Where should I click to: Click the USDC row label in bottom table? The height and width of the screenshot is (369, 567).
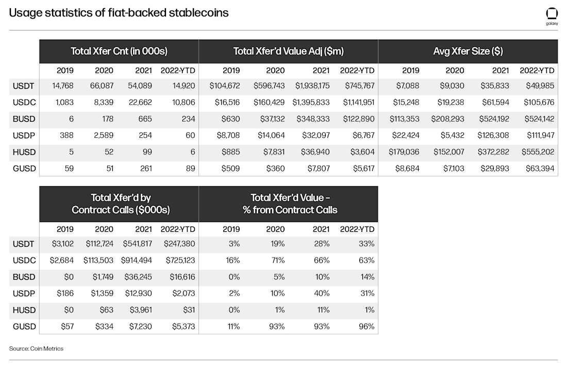click(24, 260)
